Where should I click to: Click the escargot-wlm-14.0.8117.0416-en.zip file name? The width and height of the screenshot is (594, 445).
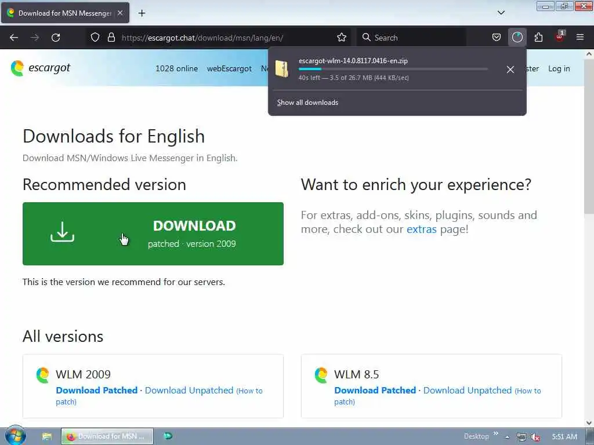pyautogui.click(x=353, y=60)
